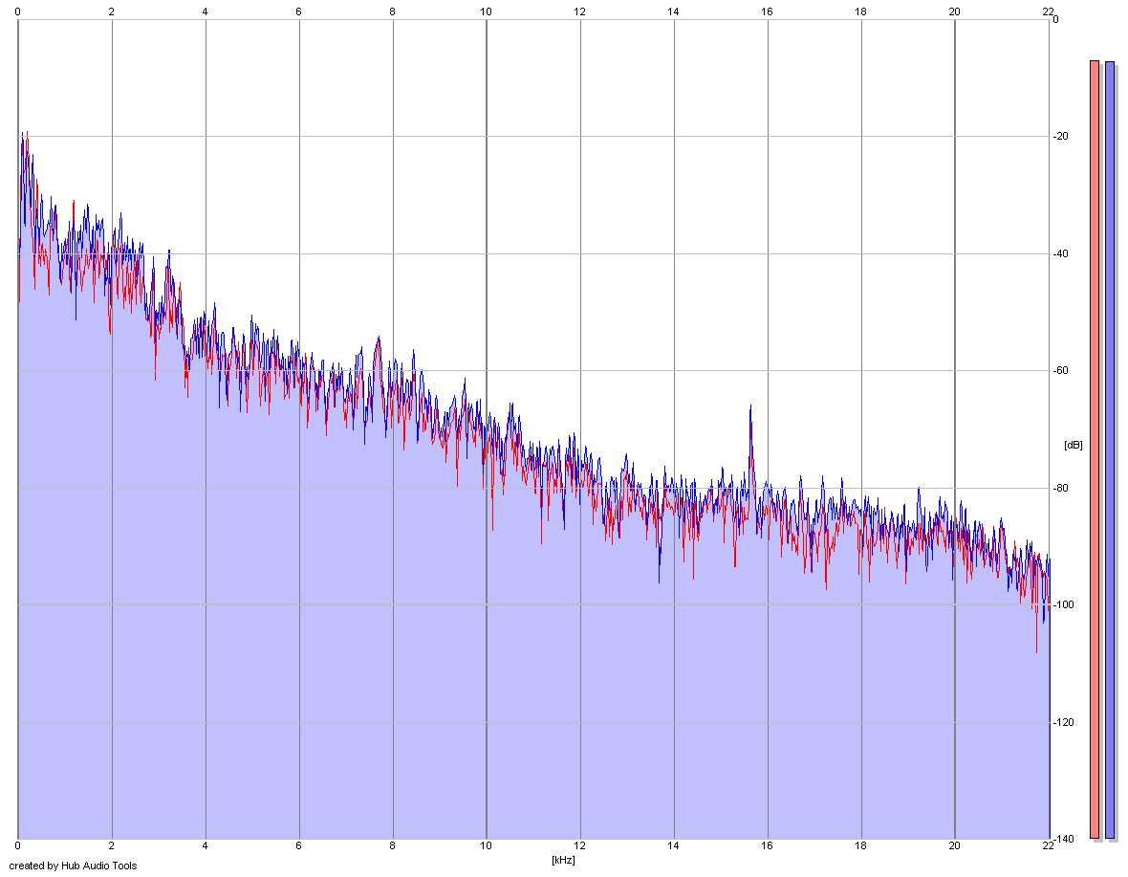Click the -20 dB axis label
The image size is (1128, 877).
coord(1061,136)
